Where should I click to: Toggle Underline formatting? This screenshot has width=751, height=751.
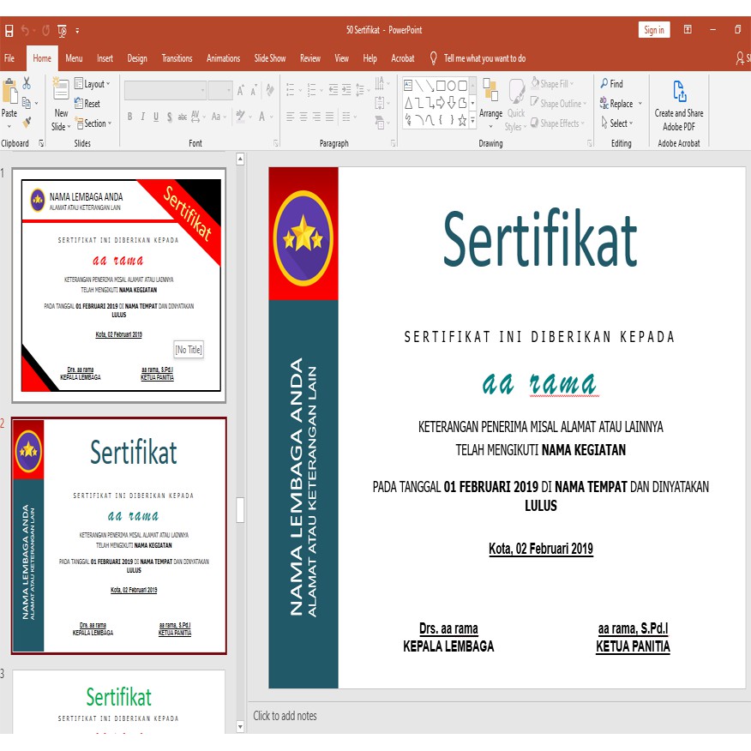click(x=156, y=117)
